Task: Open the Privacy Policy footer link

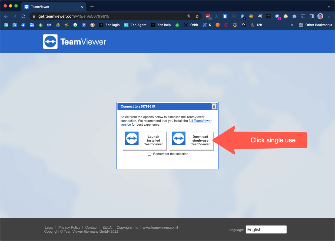Action: click(69, 227)
